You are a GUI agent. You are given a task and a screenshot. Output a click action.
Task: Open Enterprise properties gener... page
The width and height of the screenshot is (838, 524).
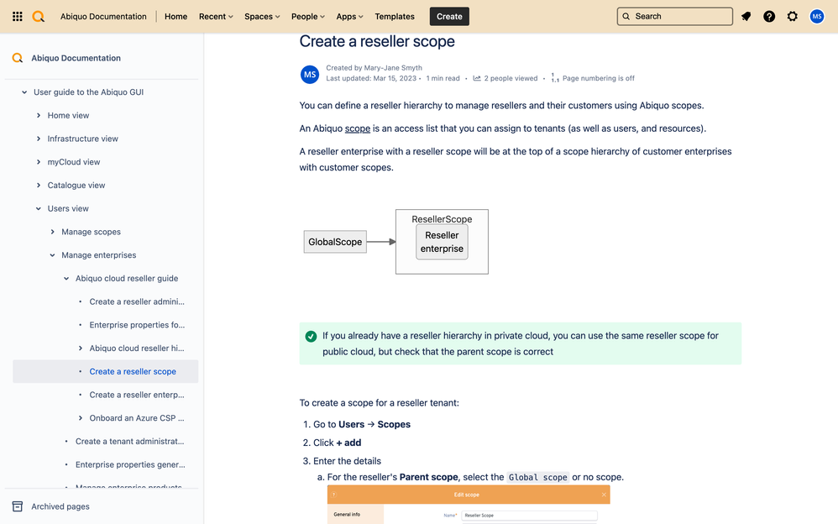tap(130, 464)
